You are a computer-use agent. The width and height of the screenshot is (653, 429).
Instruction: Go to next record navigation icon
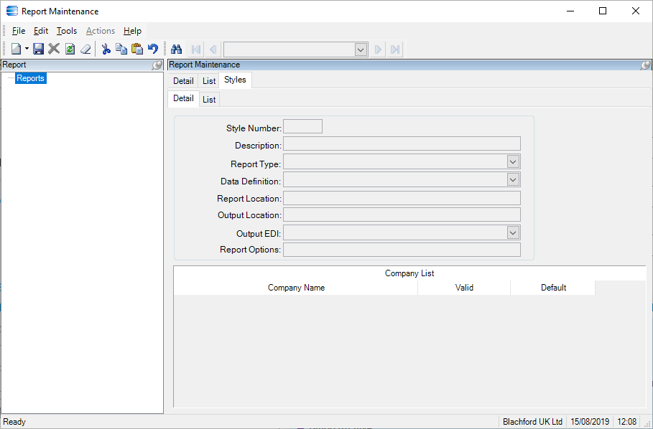point(378,50)
